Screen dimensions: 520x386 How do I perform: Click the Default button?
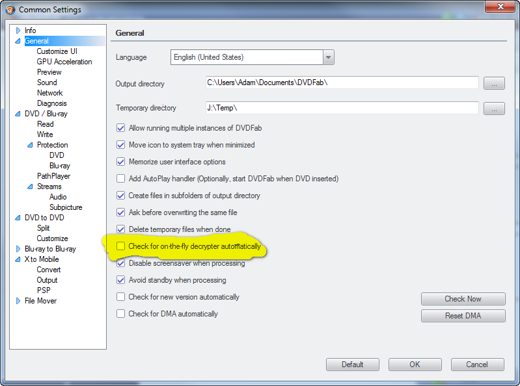[x=353, y=365]
